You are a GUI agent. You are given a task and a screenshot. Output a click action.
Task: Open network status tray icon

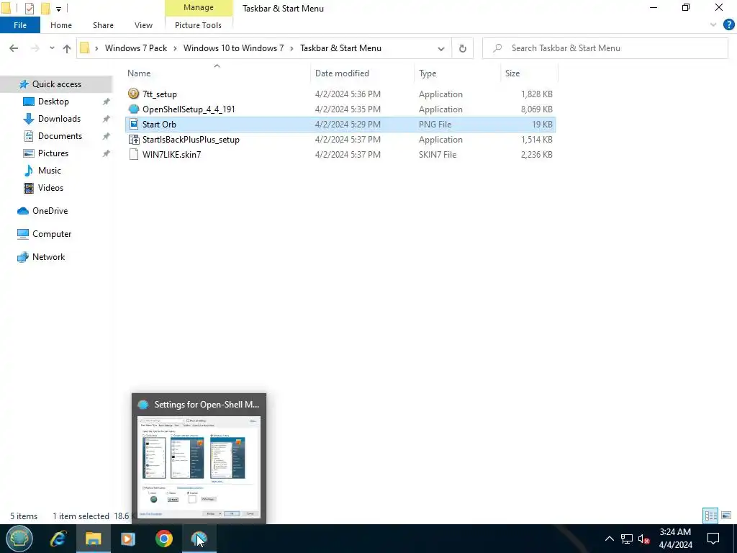627,539
